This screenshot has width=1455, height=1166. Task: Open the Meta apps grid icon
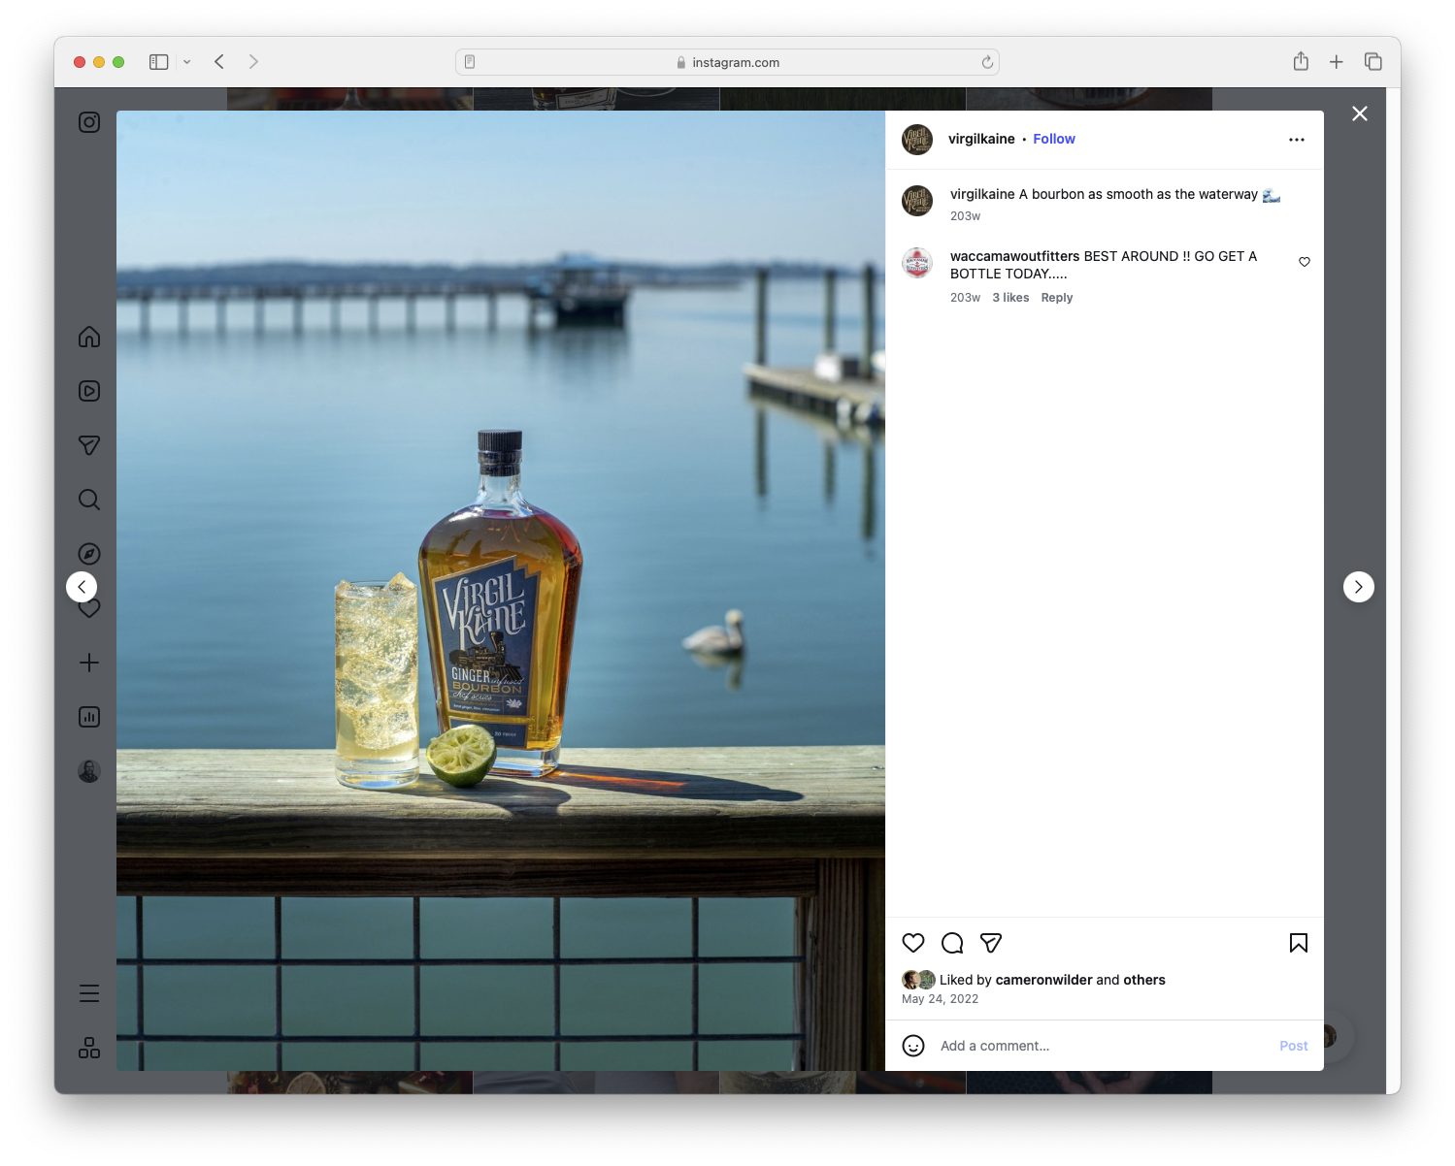coord(89,1048)
